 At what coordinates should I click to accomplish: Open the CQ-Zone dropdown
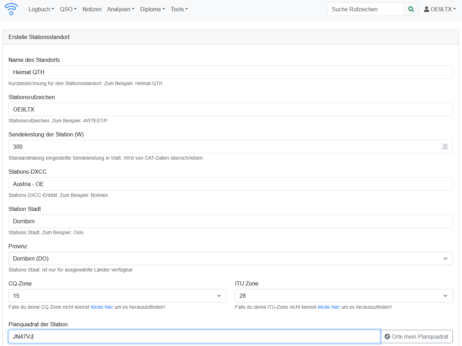click(117, 296)
